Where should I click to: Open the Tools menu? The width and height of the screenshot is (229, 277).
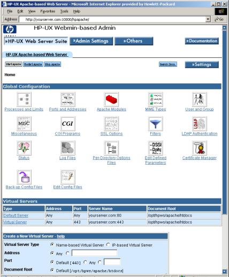coord(64,11)
